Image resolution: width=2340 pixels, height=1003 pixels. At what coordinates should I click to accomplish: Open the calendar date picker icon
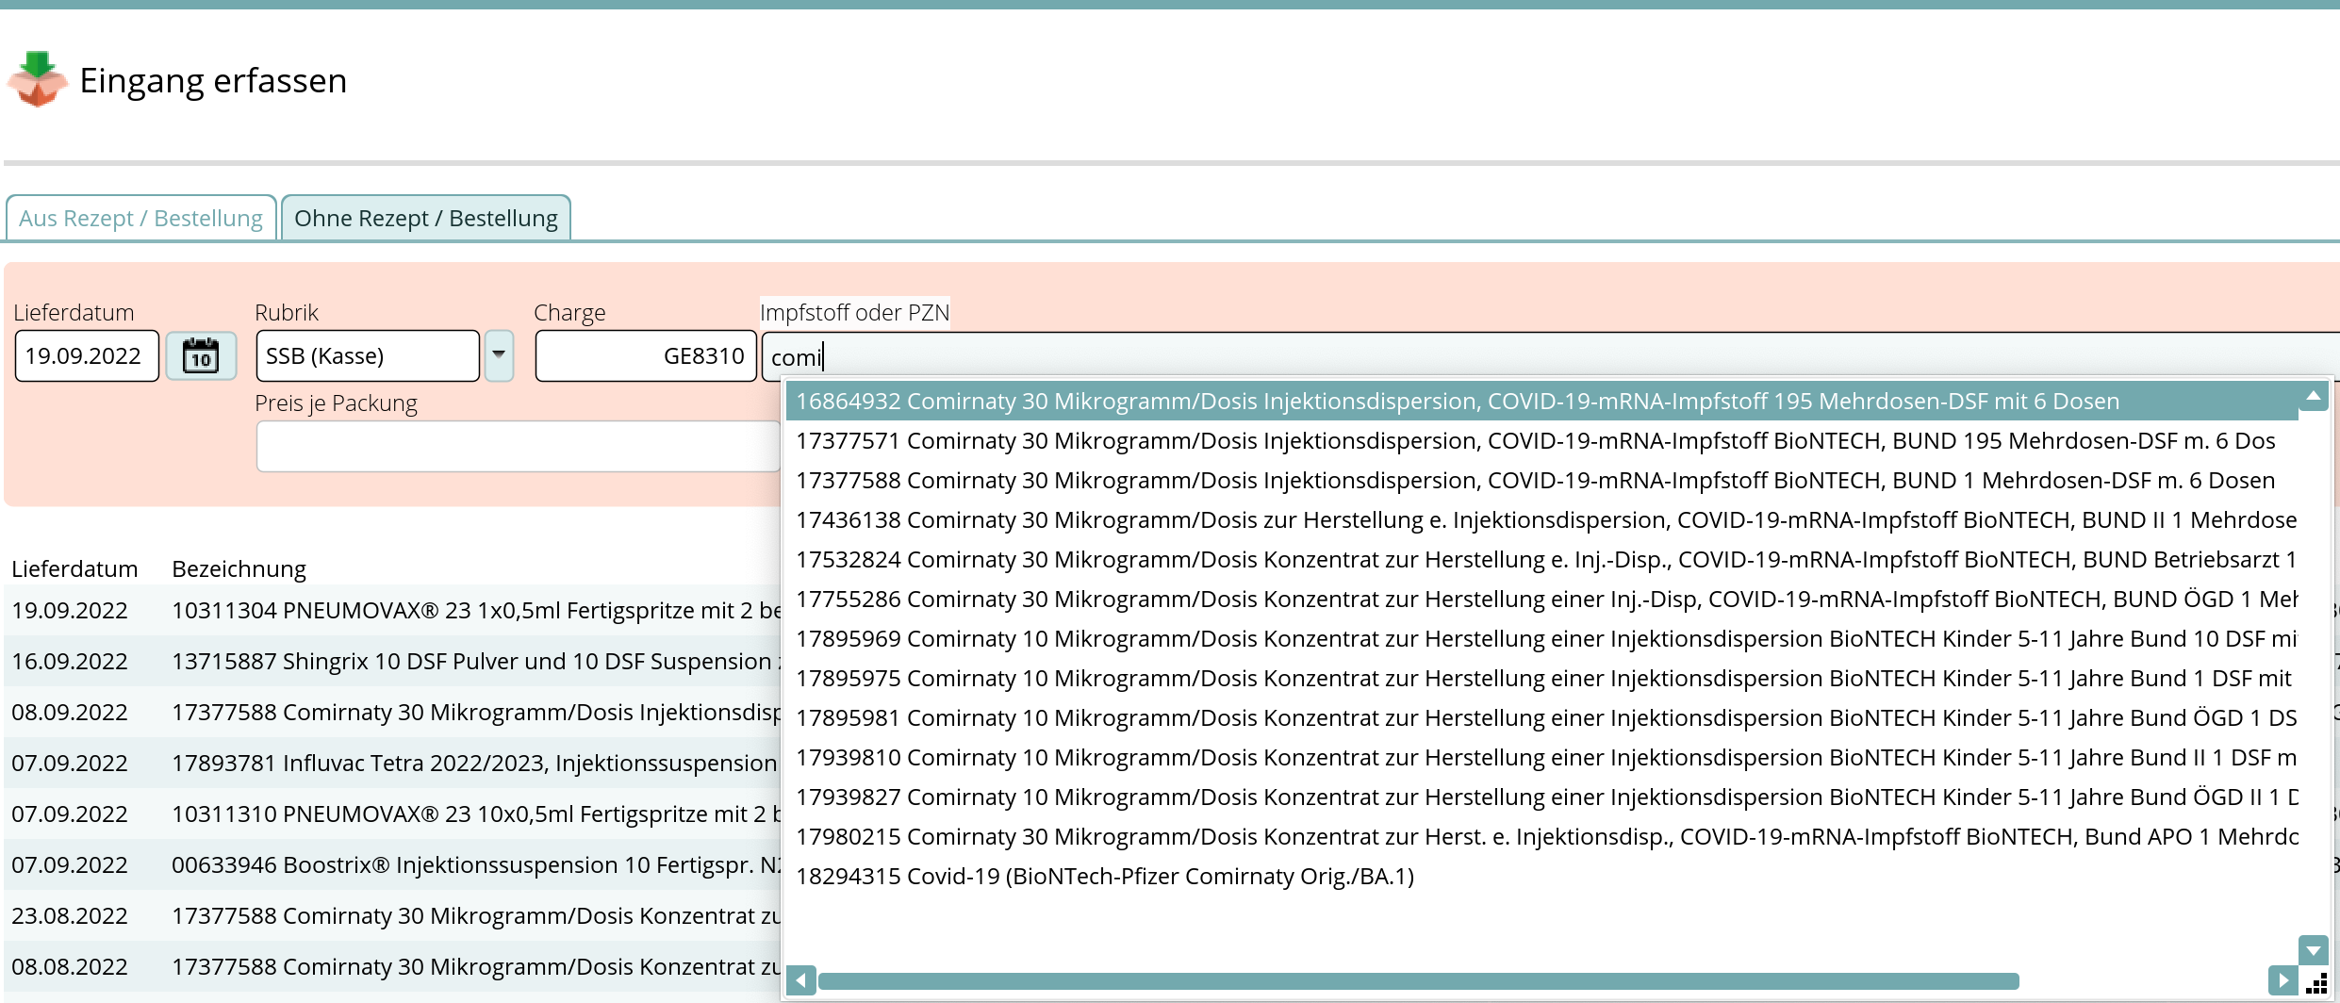(x=201, y=356)
